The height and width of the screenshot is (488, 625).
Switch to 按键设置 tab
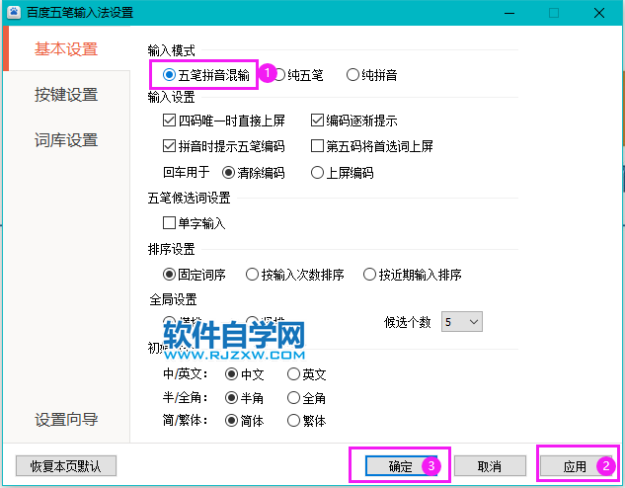click(x=66, y=95)
